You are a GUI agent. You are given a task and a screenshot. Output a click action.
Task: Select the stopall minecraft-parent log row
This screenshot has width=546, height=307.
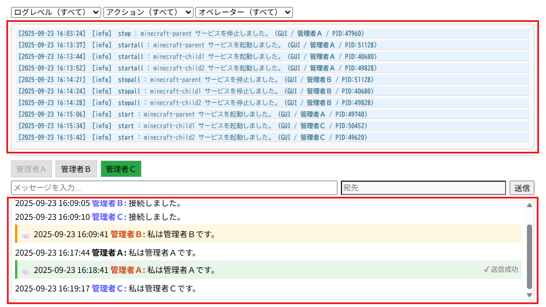coord(273,79)
